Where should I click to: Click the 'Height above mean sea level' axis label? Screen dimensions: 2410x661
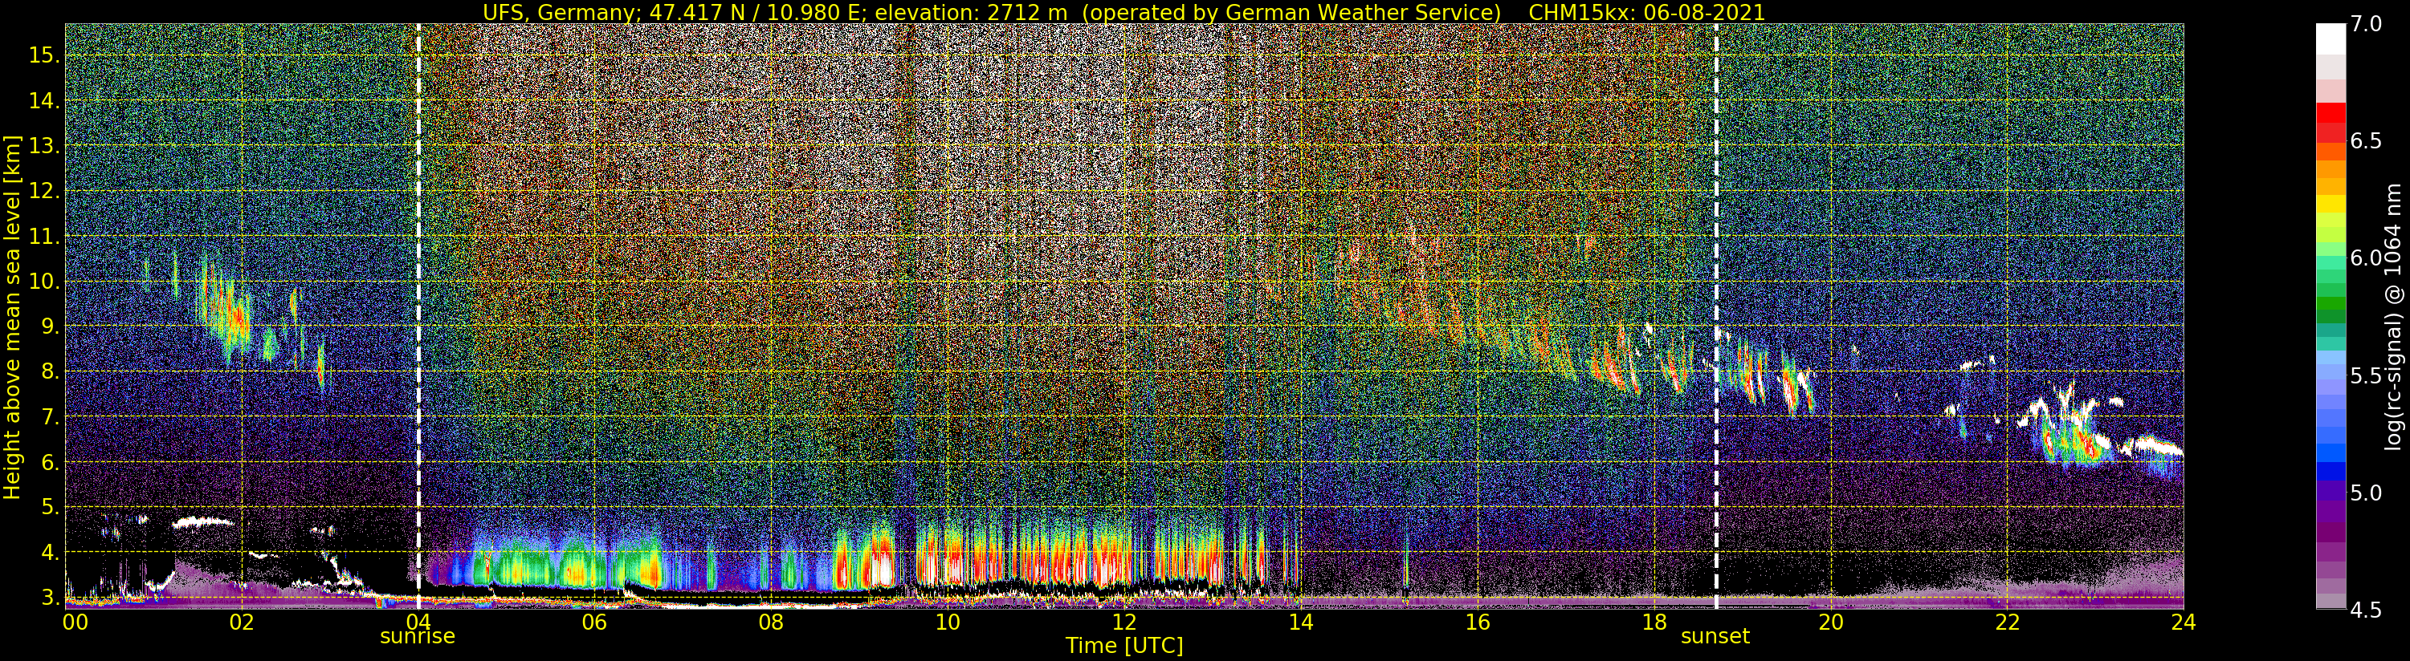click(12, 318)
